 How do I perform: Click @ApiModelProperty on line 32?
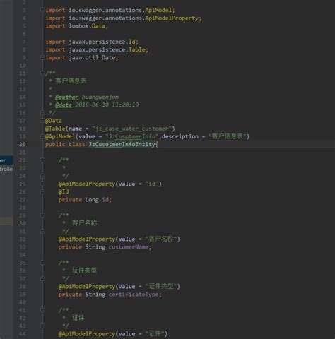[87, 239]
